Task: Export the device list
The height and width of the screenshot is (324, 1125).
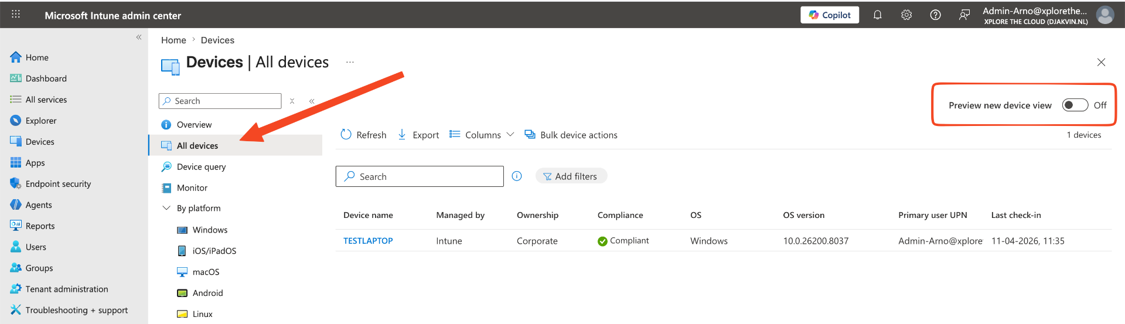Action: click(418, 135)
